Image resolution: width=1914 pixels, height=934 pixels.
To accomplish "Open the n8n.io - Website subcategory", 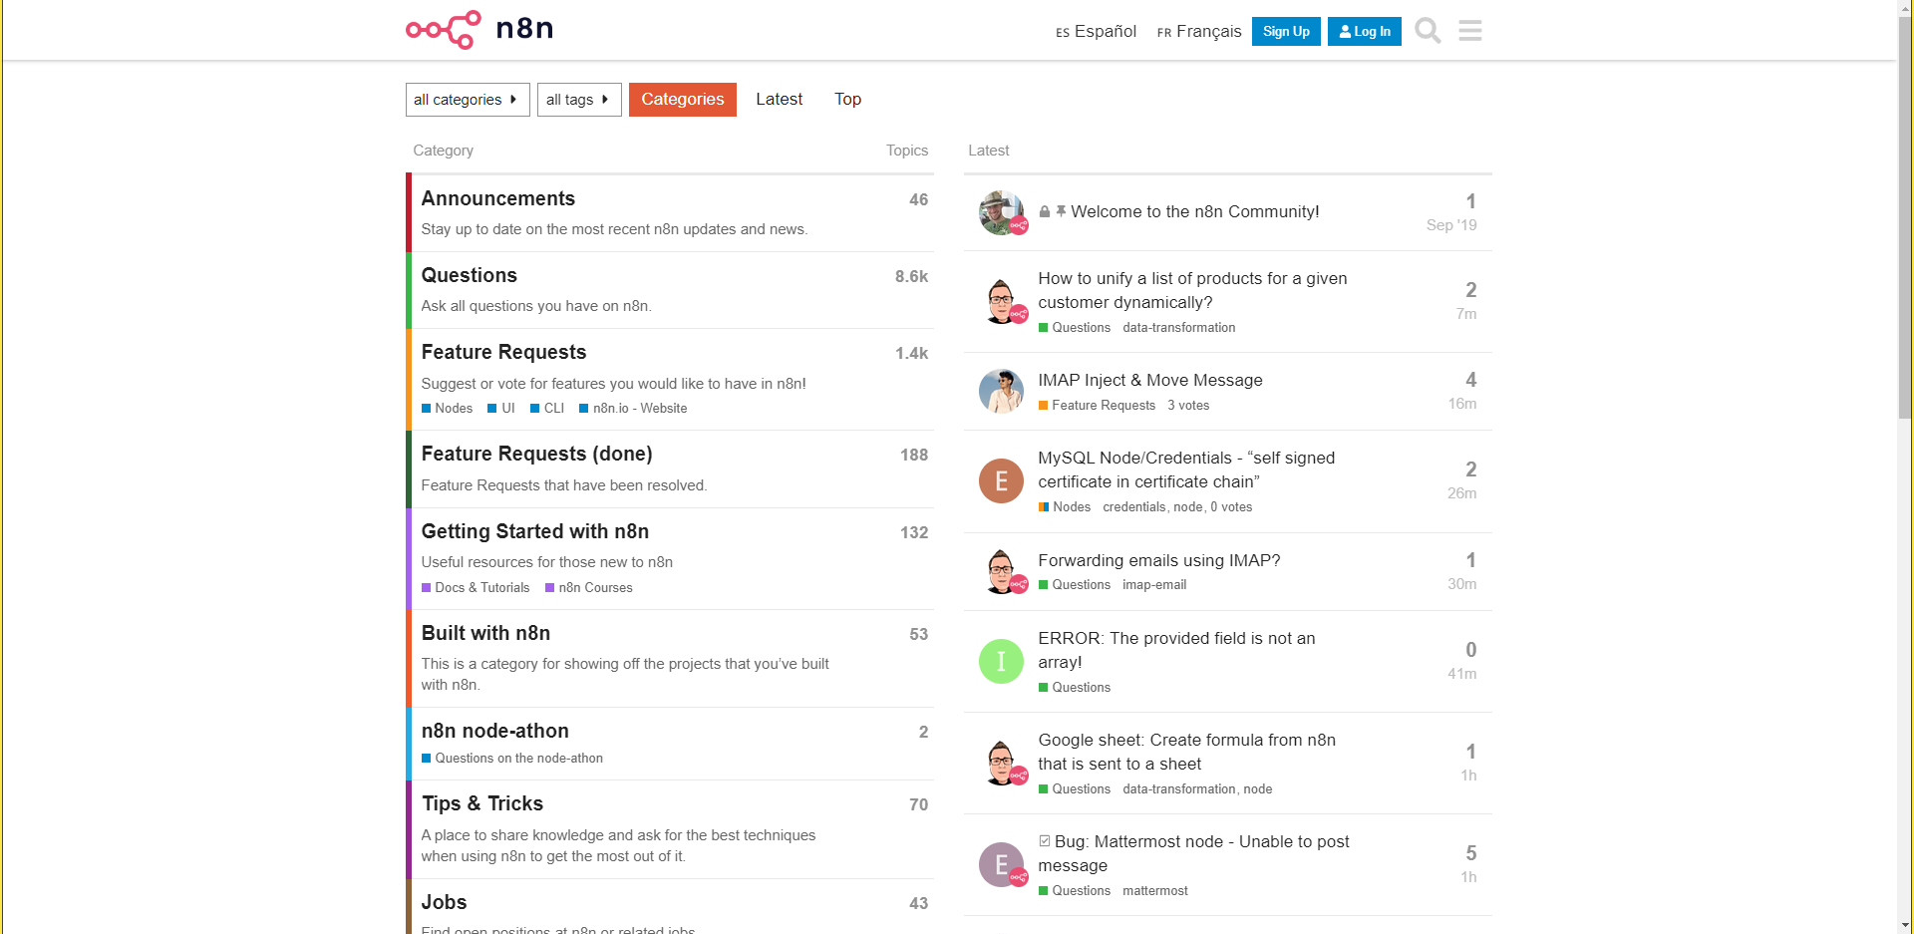I will pos(634,409).
